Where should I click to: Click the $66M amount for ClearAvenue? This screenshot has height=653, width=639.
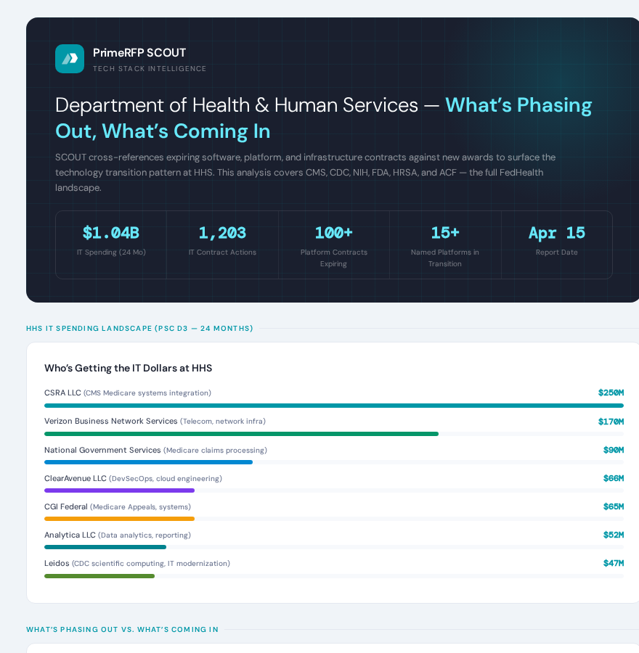(614, 478)
